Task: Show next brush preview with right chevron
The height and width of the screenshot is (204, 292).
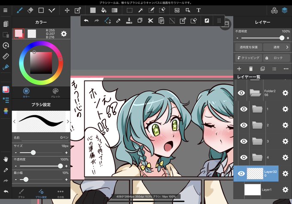Action: tap(68, 122)
